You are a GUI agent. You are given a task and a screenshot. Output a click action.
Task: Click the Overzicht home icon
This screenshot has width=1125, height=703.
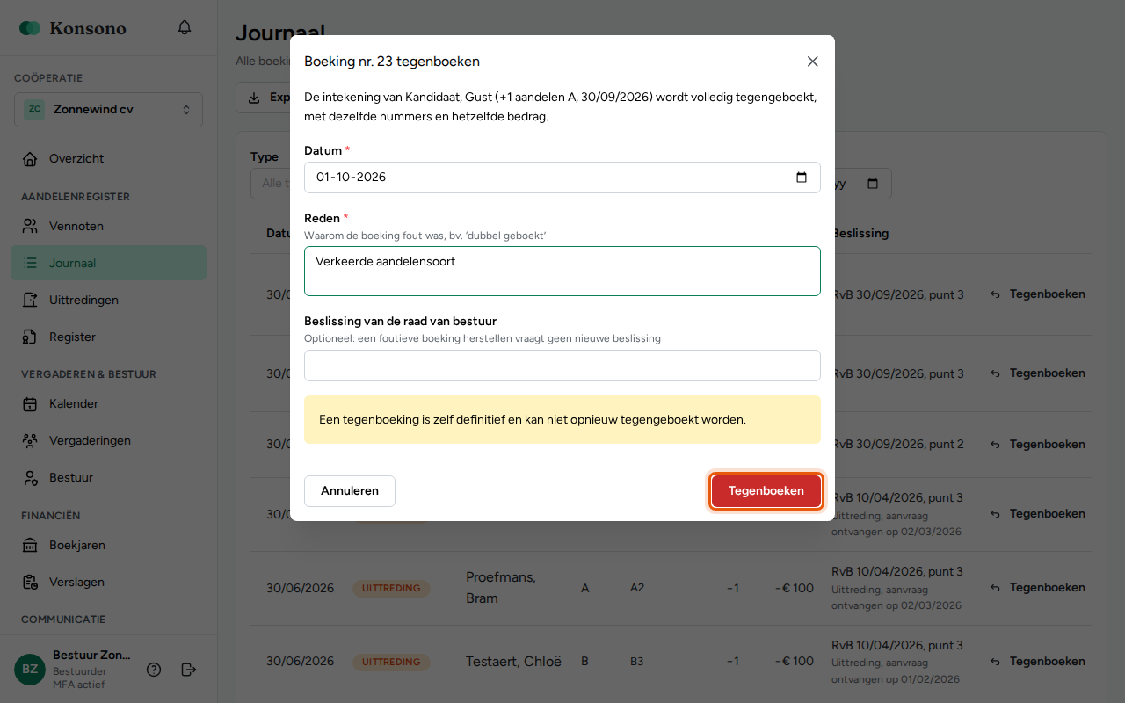coord(30,159)
